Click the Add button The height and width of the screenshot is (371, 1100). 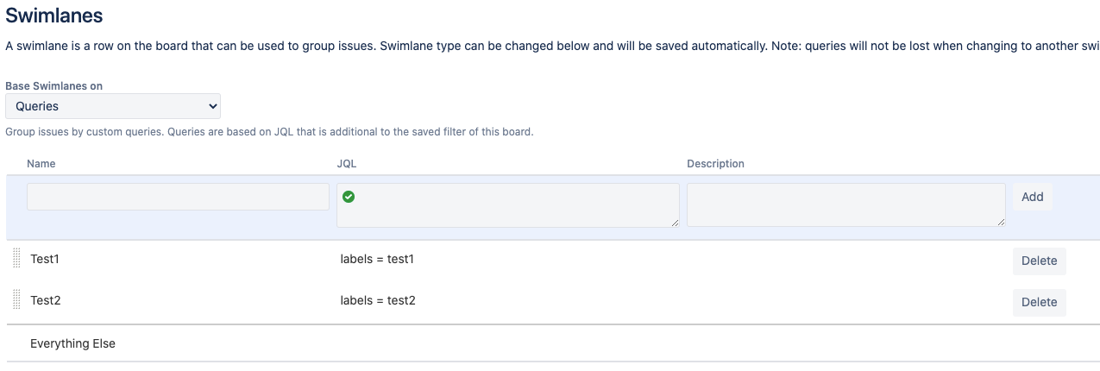[x=1032, y=197]
